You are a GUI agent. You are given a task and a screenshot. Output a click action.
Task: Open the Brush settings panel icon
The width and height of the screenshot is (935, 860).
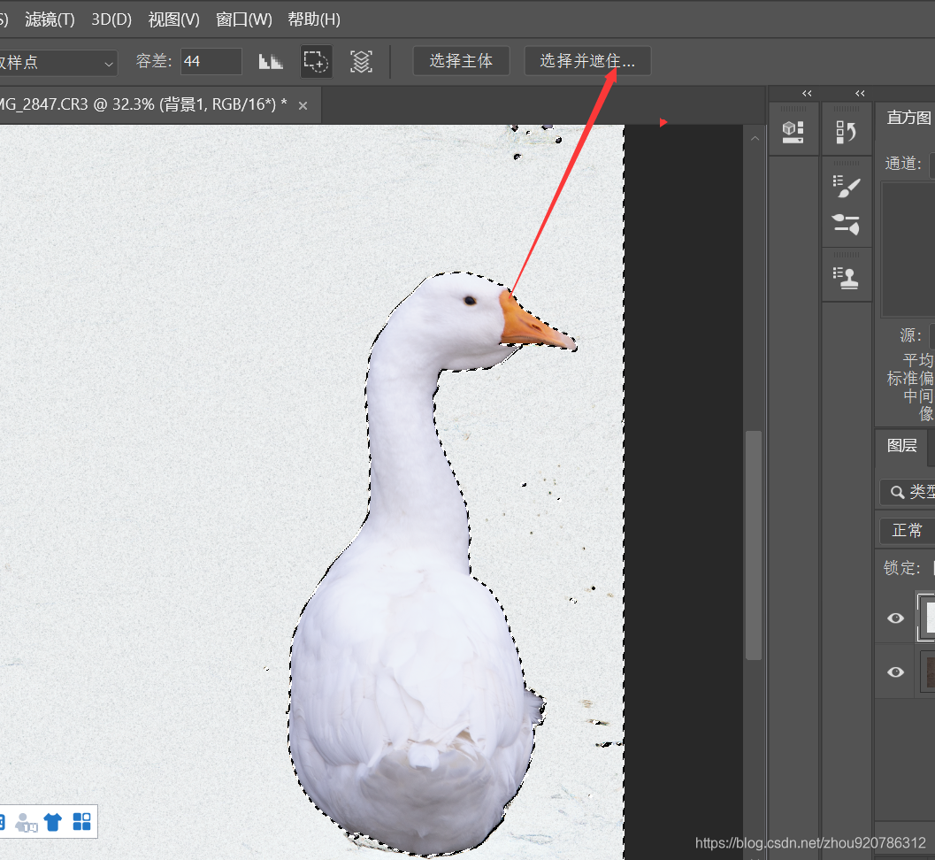tap(847, 187)
